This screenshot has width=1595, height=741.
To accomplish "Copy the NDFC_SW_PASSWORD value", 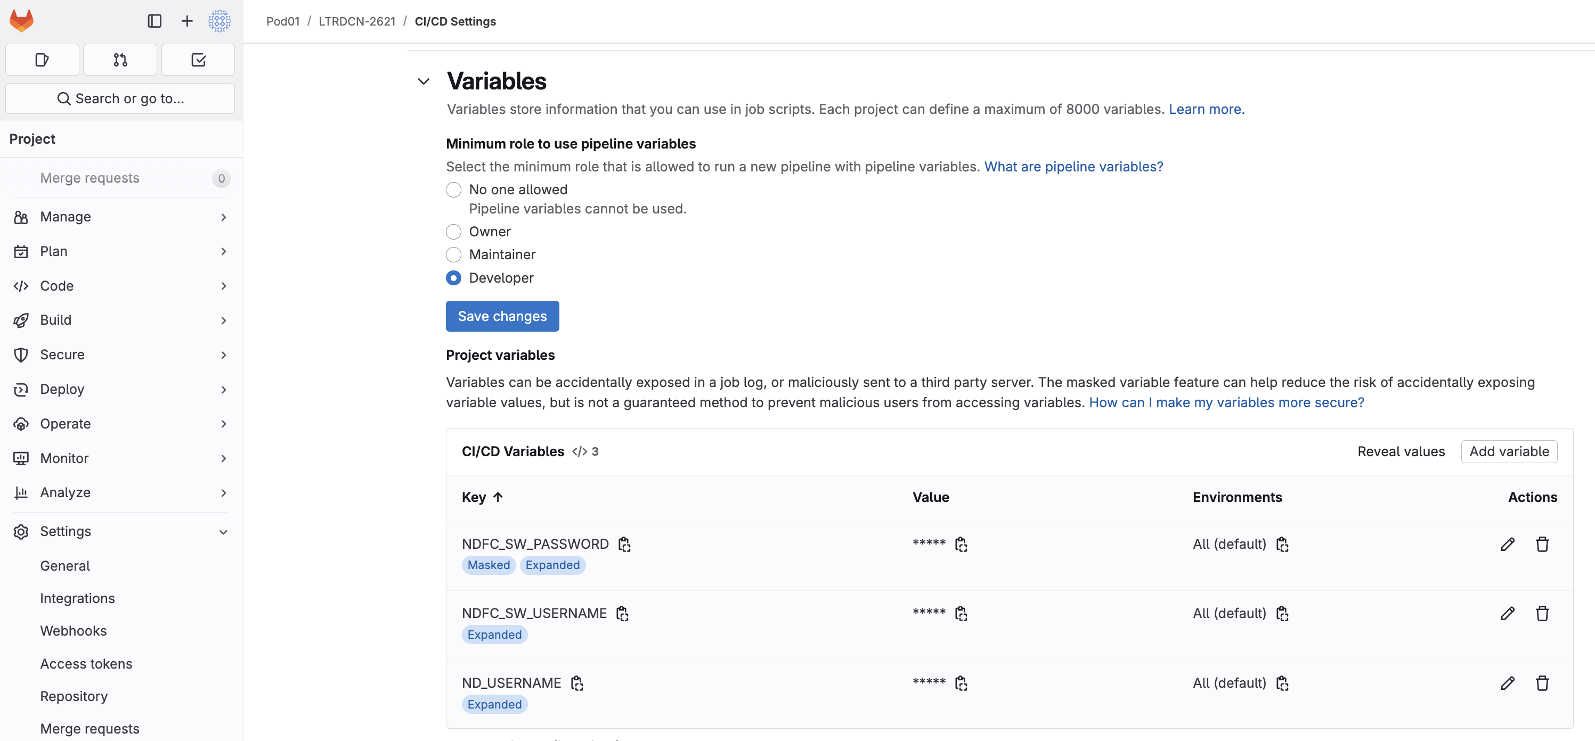I will [x=961, y=545].
